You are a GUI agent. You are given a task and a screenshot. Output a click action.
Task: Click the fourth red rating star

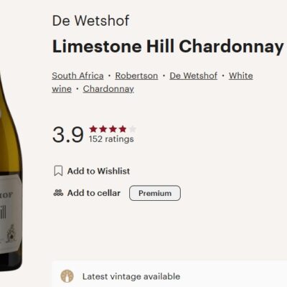tap(123, 129)
